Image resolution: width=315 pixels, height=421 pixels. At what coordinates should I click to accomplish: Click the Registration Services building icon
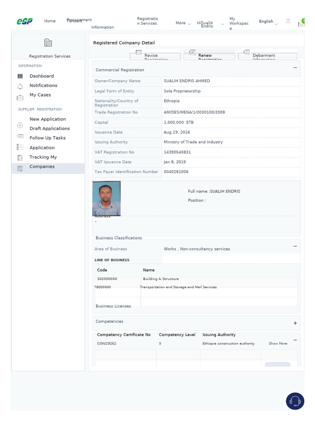click(x=48, y=43)
